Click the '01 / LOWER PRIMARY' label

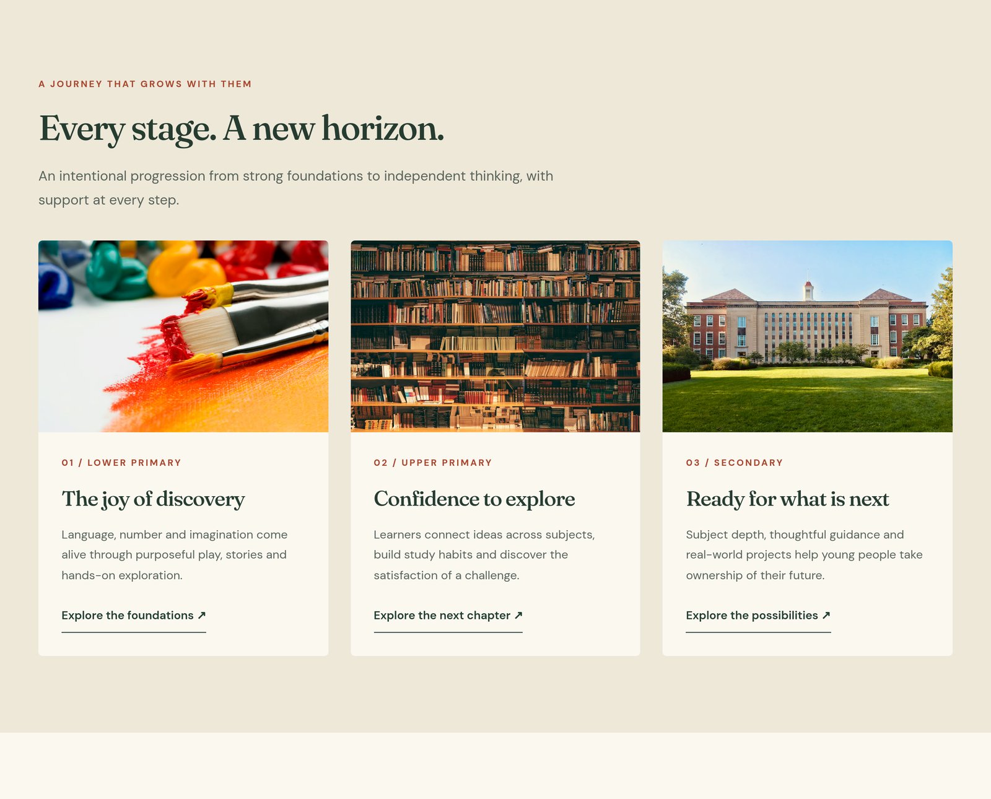pos(121,463)
